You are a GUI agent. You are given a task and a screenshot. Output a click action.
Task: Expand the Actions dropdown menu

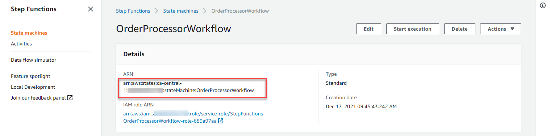click(x=500, y=29)
